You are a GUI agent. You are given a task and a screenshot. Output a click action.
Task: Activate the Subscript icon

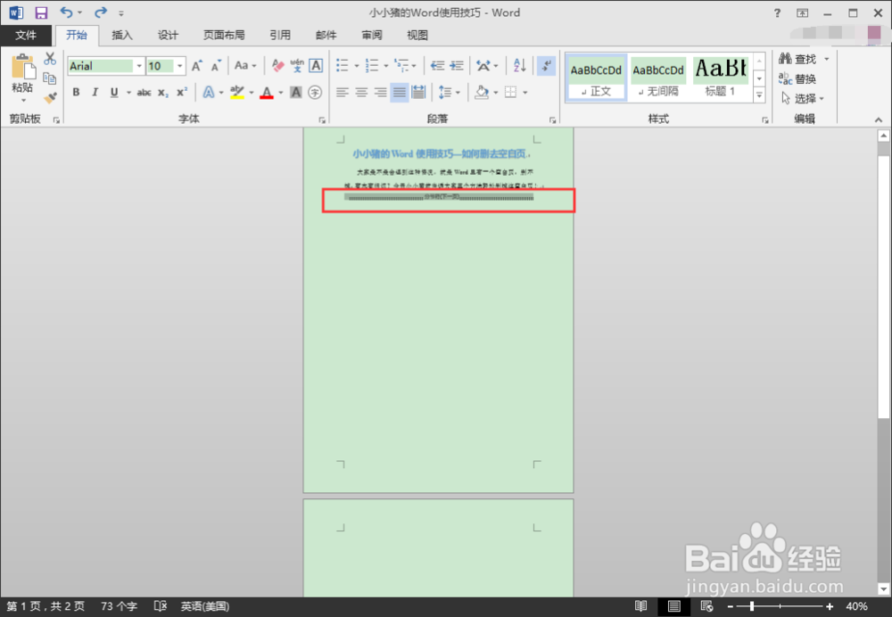coord(163,92)
